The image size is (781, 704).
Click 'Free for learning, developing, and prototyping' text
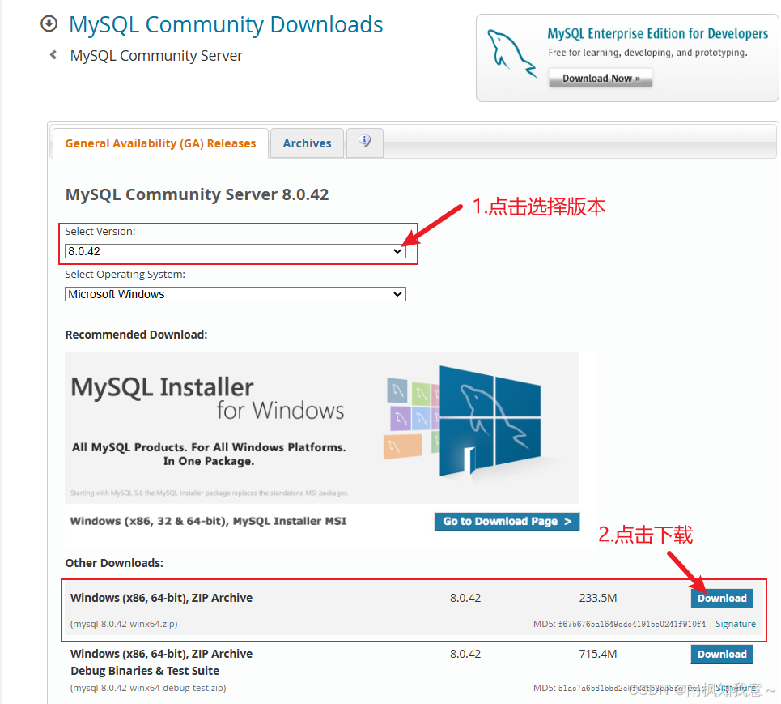click(648, 53)
